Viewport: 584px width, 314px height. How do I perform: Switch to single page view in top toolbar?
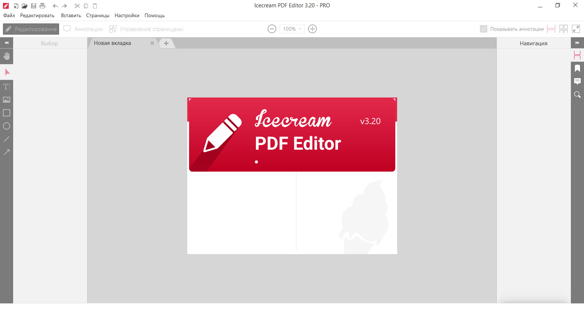pos(551,29)
